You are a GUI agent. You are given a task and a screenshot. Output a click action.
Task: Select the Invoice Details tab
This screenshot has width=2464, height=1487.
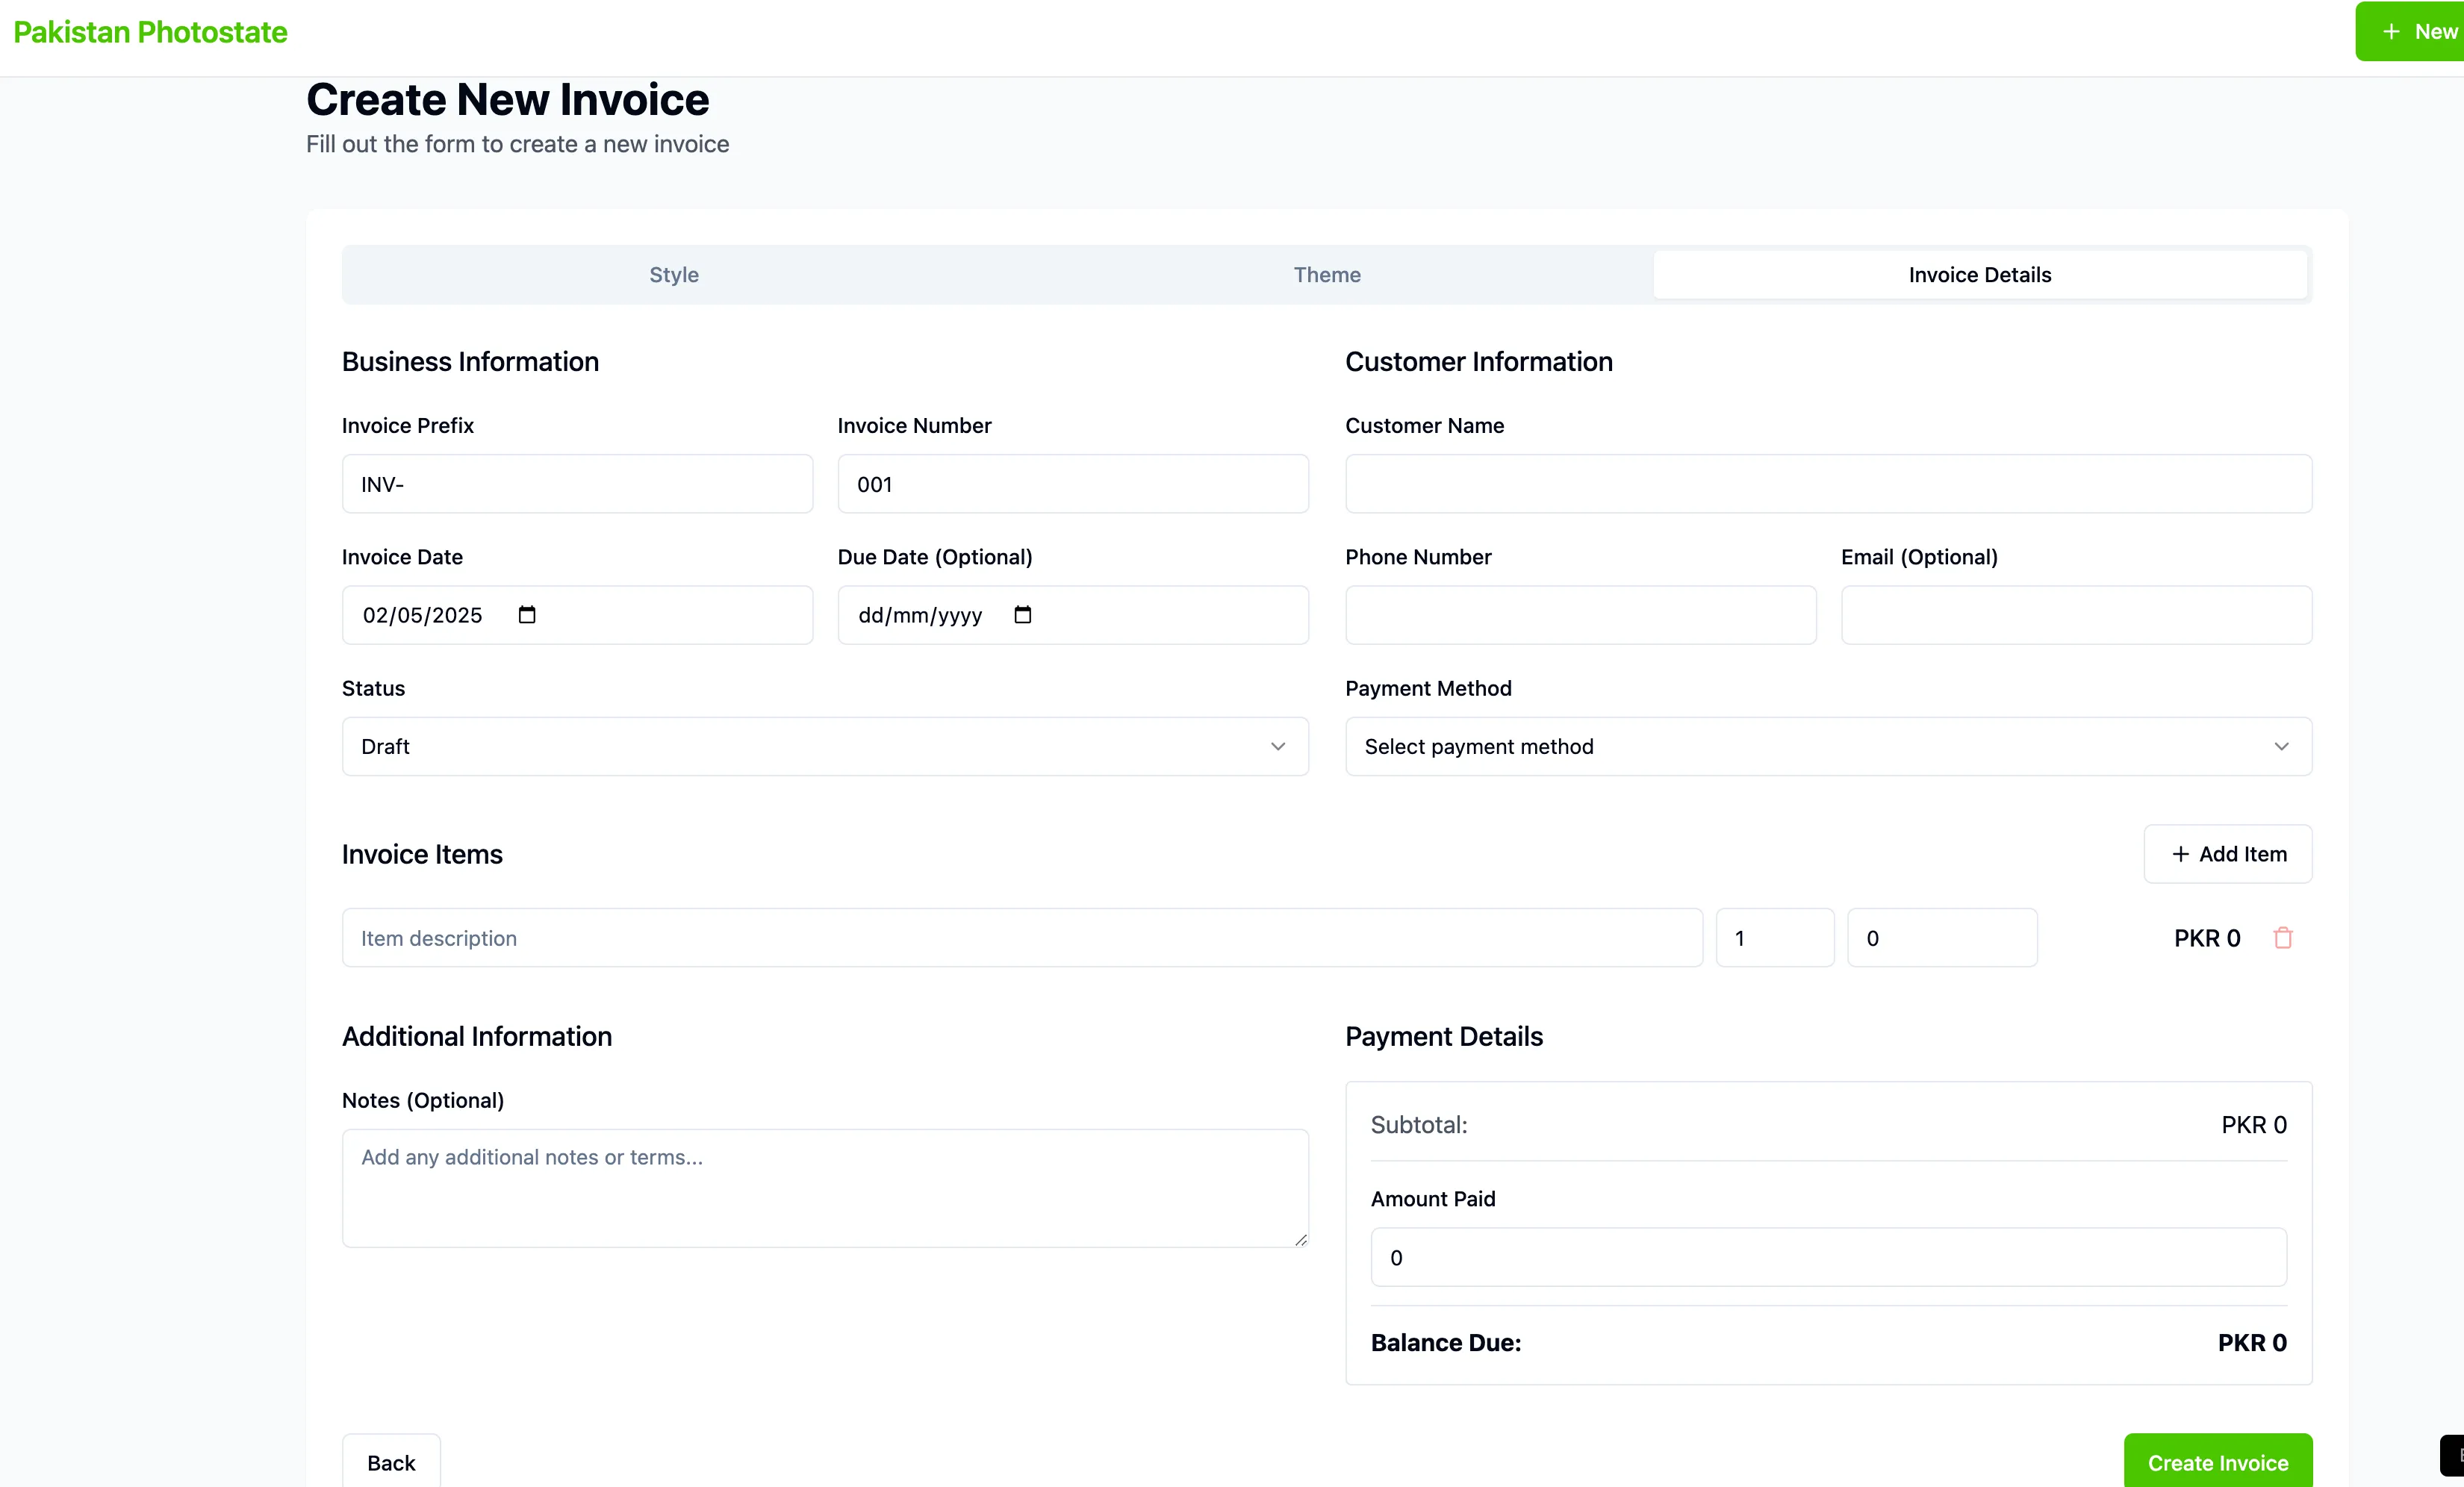point(1980,275)
